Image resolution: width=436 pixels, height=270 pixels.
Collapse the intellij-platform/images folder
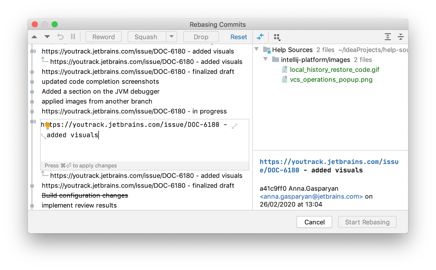[265, 59]
